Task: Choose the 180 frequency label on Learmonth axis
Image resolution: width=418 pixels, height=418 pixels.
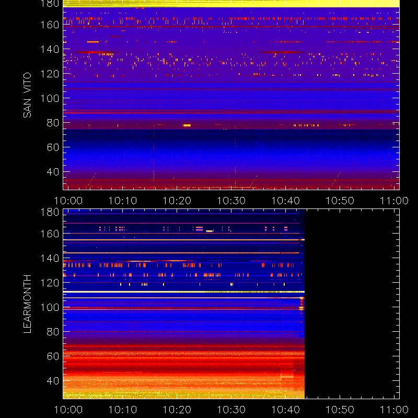Action: pos(50,212)
